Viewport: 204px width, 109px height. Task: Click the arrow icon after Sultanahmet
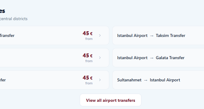pyautogui.click(x=146, y=80)
